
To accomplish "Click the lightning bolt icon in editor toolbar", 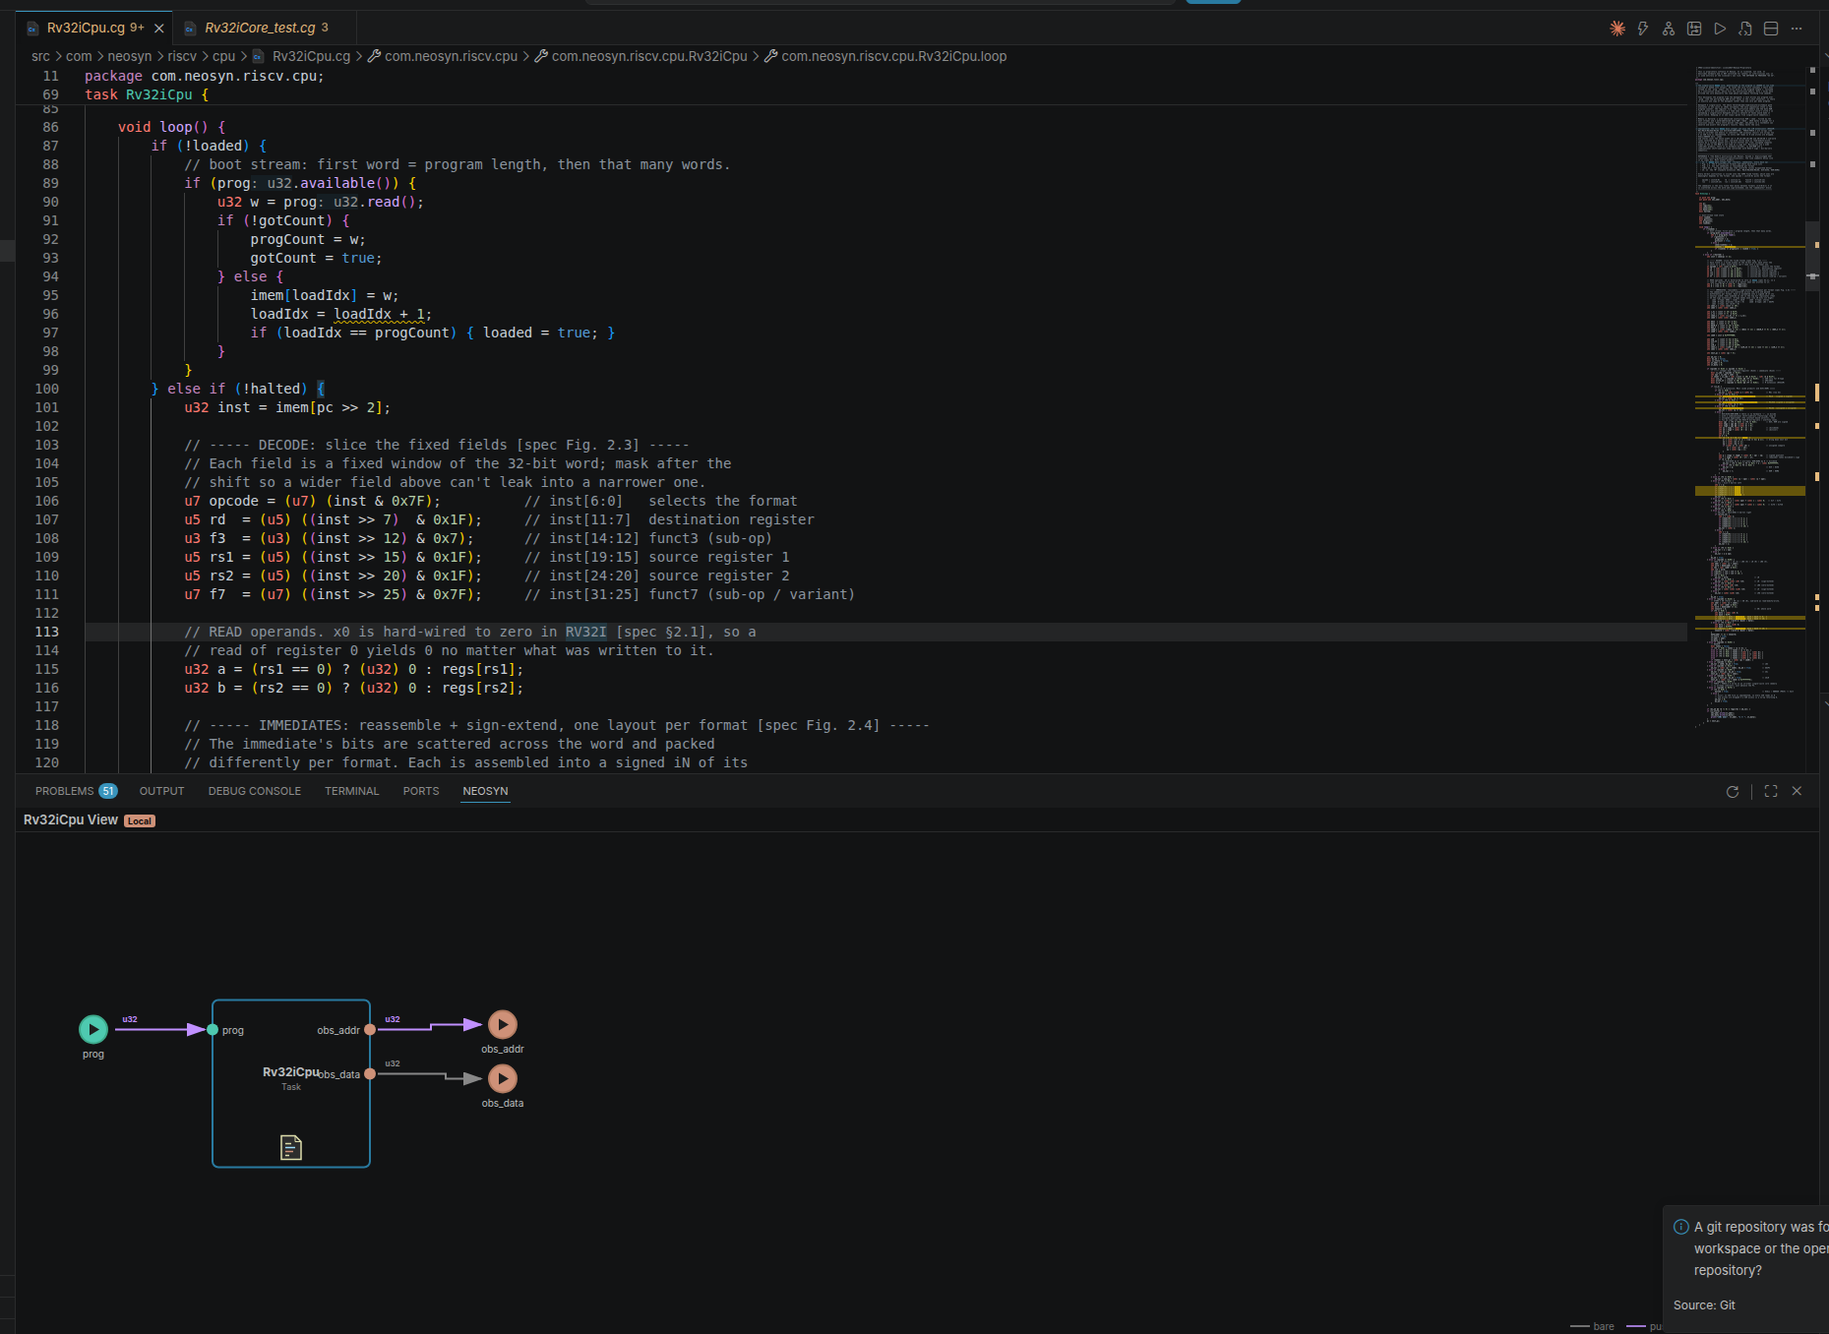I will 1643,29.
